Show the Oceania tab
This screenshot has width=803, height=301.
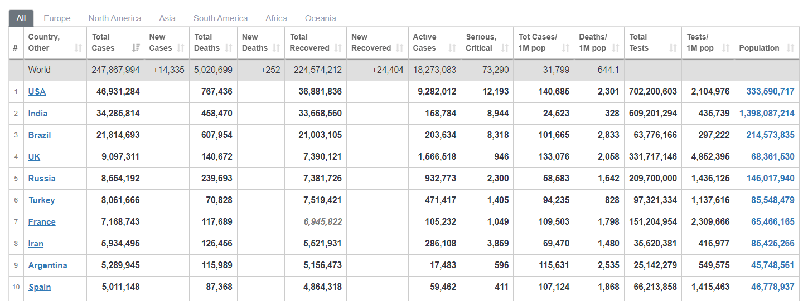(321, 18)
